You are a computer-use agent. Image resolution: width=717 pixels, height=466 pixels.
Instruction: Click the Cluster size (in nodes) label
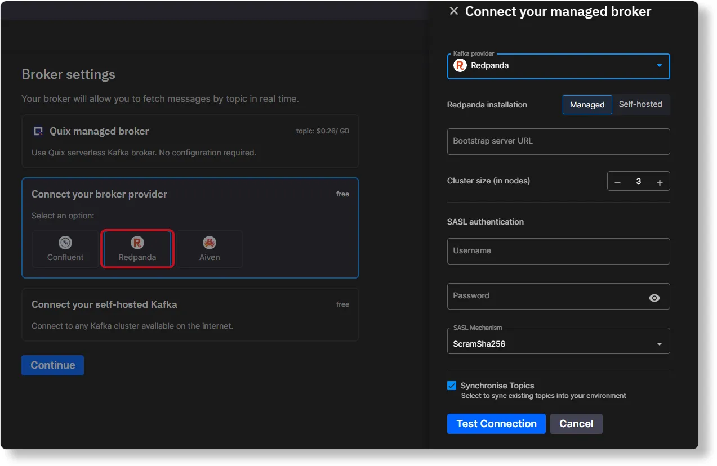click(488, 181)
